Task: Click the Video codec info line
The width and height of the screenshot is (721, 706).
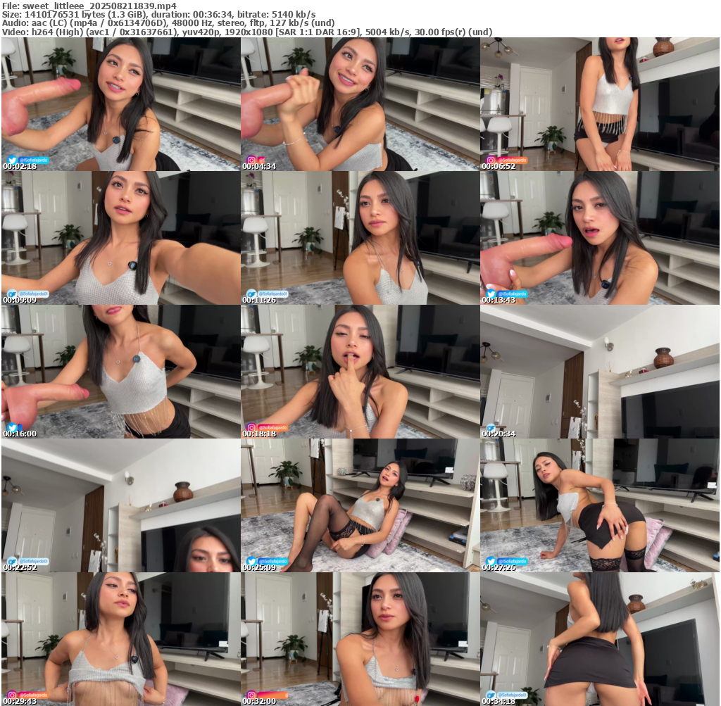Action: [246, 32]
